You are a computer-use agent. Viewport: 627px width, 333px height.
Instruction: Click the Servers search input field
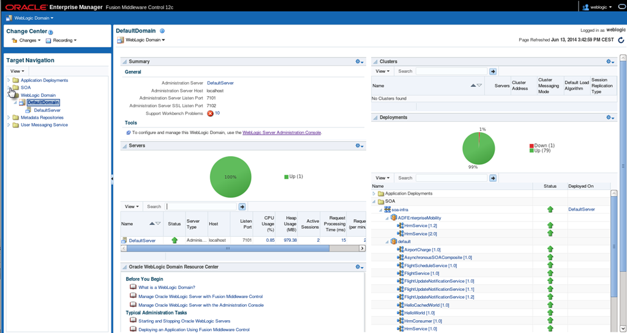(201, 207)
